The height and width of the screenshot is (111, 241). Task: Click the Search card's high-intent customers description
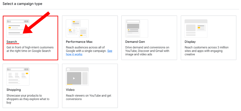[x=30, y=49]
